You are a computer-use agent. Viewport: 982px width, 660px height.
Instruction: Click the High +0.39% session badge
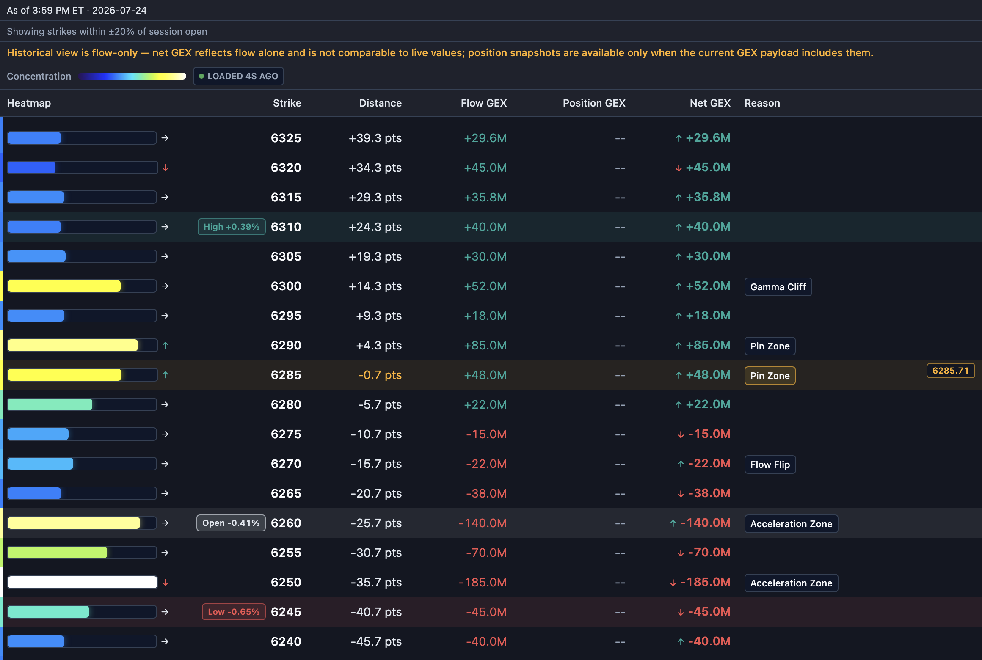click(x=232, y=227)
